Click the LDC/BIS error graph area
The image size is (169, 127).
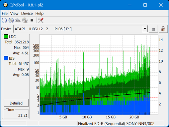click(99, 75)
